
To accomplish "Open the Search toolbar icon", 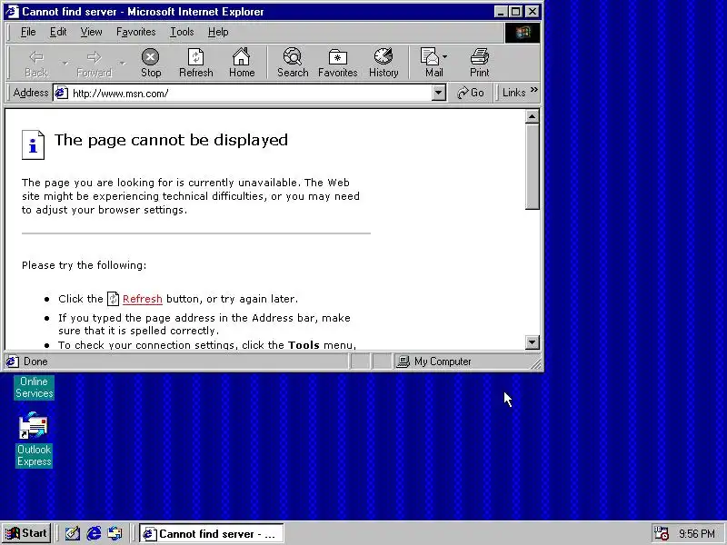I will click(x=293, y=63).
